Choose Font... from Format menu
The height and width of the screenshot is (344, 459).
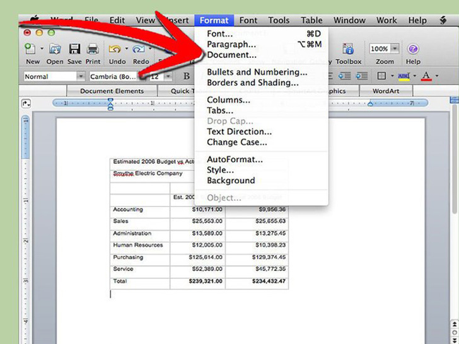click(262, 34)
